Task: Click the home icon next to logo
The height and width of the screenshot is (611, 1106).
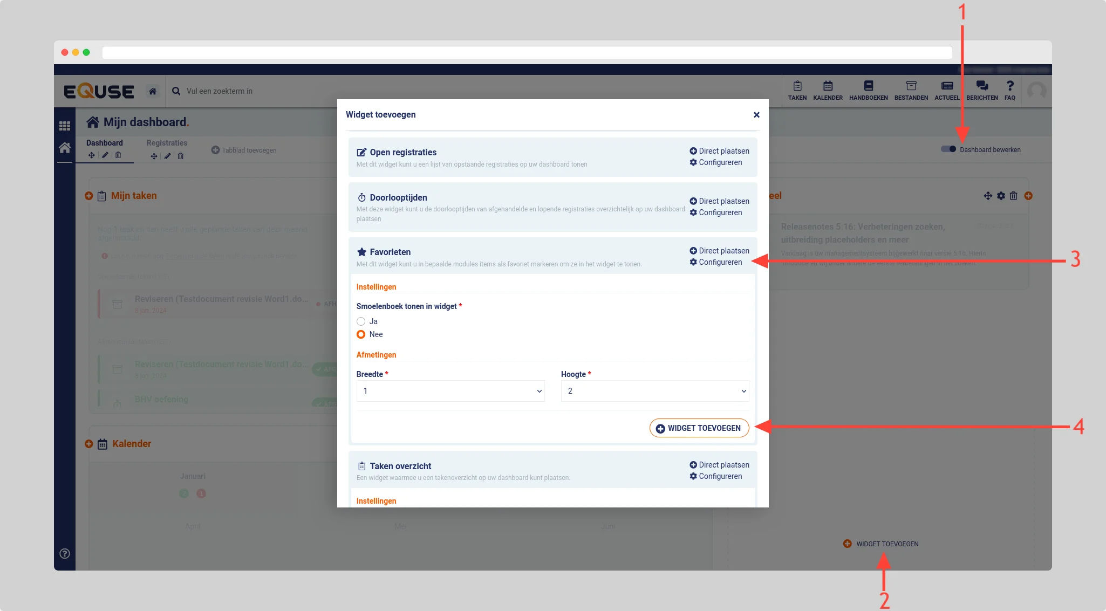Action: 153,91
